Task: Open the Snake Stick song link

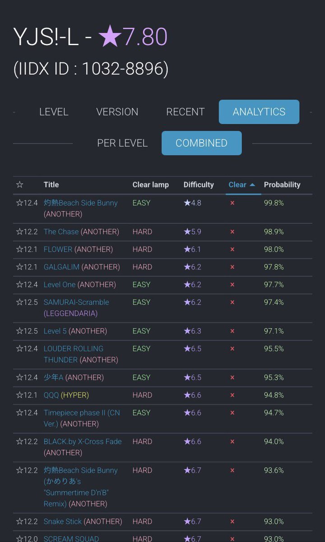Action: (x=63, y=521)
